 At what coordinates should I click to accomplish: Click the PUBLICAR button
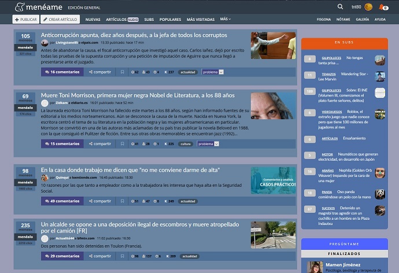click(26, 19)
